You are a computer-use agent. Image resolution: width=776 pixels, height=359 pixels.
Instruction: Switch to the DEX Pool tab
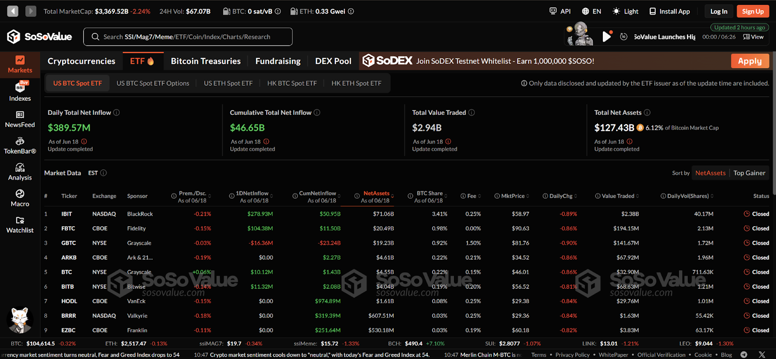333,61
